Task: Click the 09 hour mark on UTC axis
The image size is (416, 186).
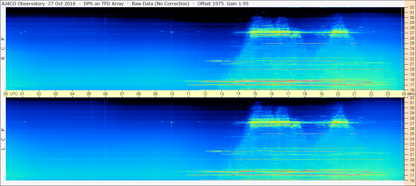Action: click(x=155, y=94)
